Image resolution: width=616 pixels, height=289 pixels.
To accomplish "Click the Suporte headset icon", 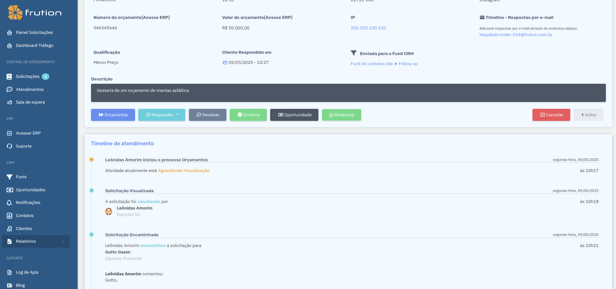I will pyautogui.click(x=9, y=146).
